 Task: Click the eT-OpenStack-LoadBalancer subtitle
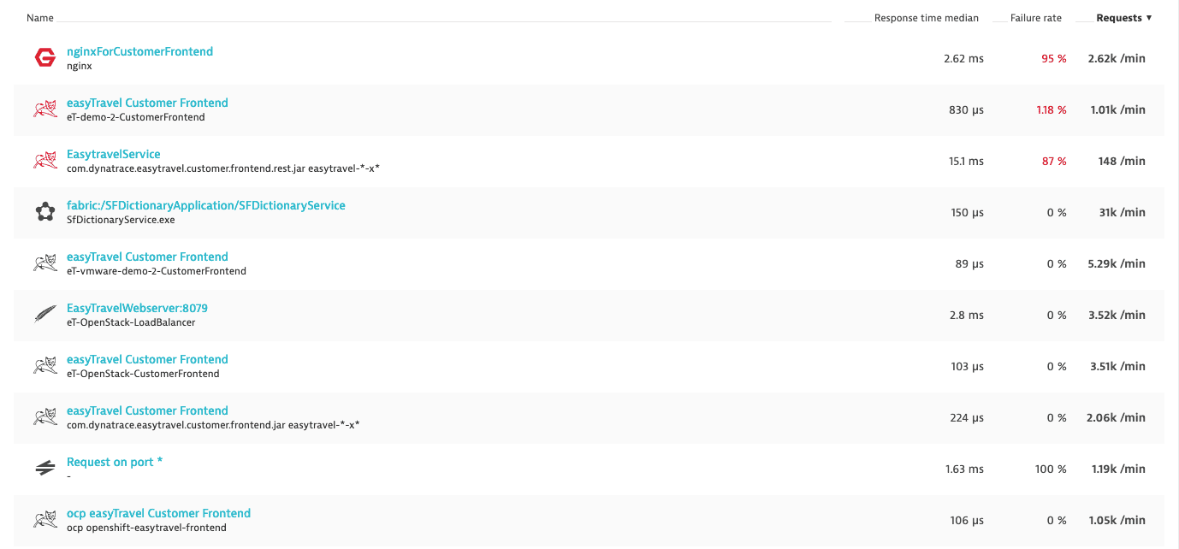pos(131,322)
